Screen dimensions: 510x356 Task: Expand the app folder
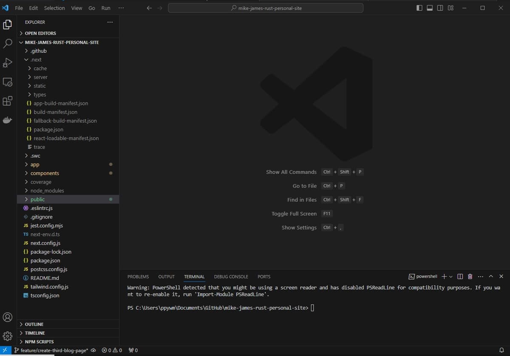click(x=68, y=164)
